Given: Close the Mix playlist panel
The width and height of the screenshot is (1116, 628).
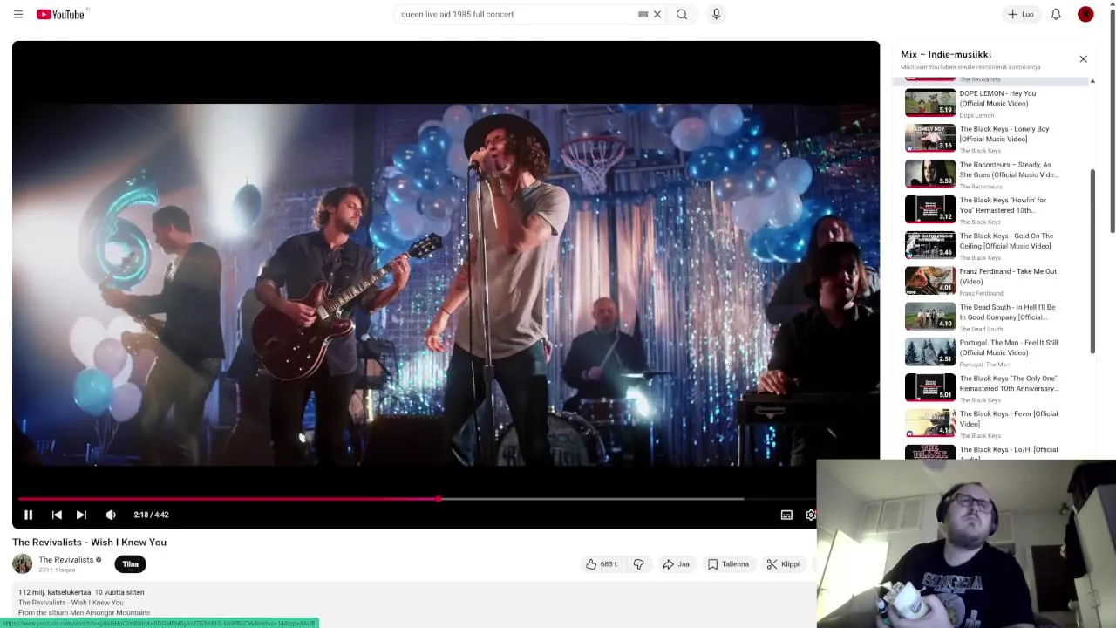Looking at the screenshot, I should [x=1083, y=59].
